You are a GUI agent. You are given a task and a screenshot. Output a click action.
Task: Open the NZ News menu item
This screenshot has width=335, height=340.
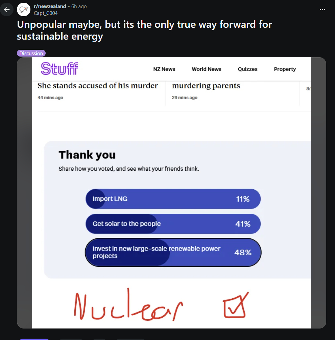(x=164, y=69)
